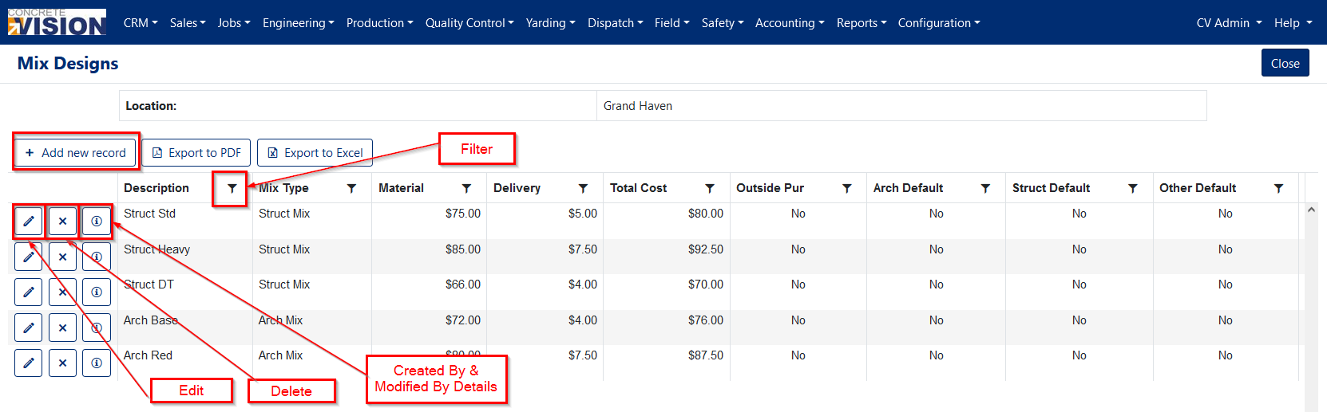Open the Dispatch menu
Viewport: 1327px width, 412px height.
pyautogui.click(x=616, y=23)
